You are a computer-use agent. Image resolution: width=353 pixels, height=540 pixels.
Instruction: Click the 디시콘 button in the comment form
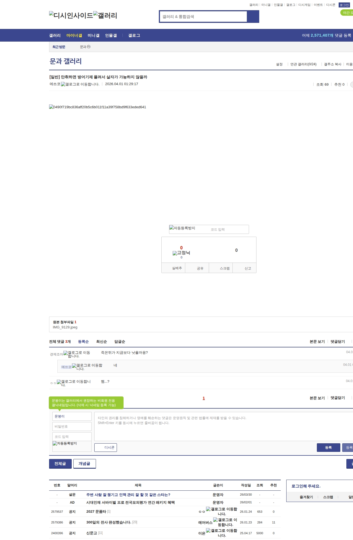tap(106, 447)
